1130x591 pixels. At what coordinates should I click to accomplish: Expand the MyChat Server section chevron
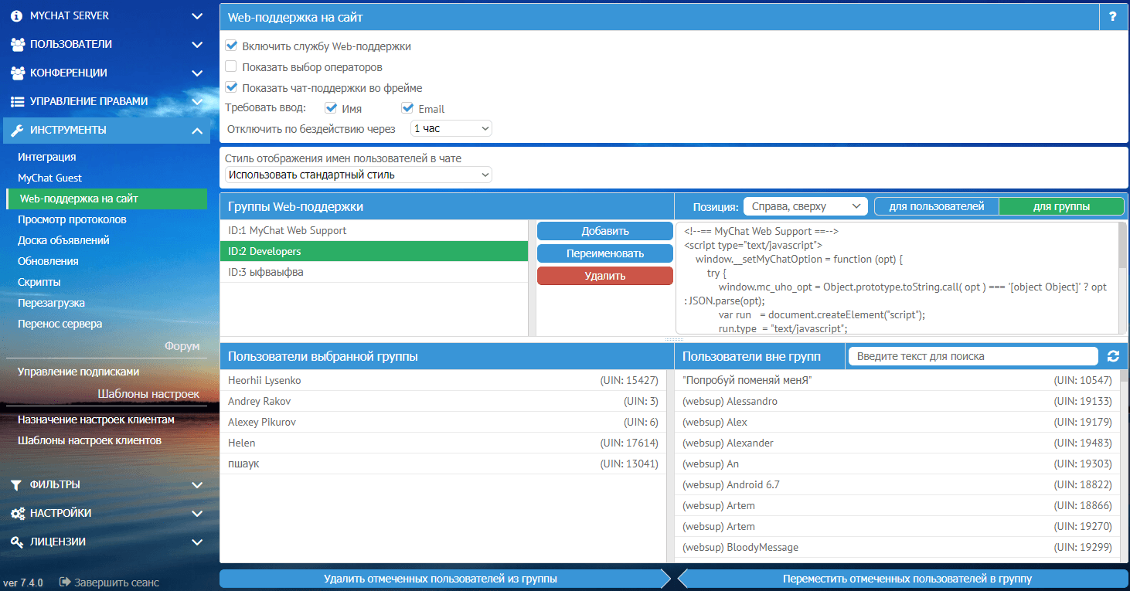click(196, 15)
